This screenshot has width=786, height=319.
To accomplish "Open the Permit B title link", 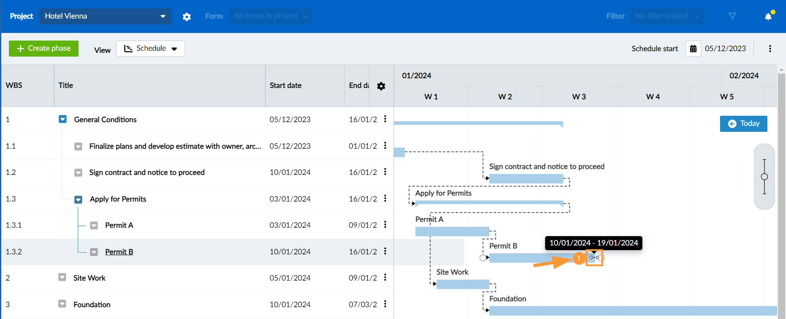I will point(119,252).
